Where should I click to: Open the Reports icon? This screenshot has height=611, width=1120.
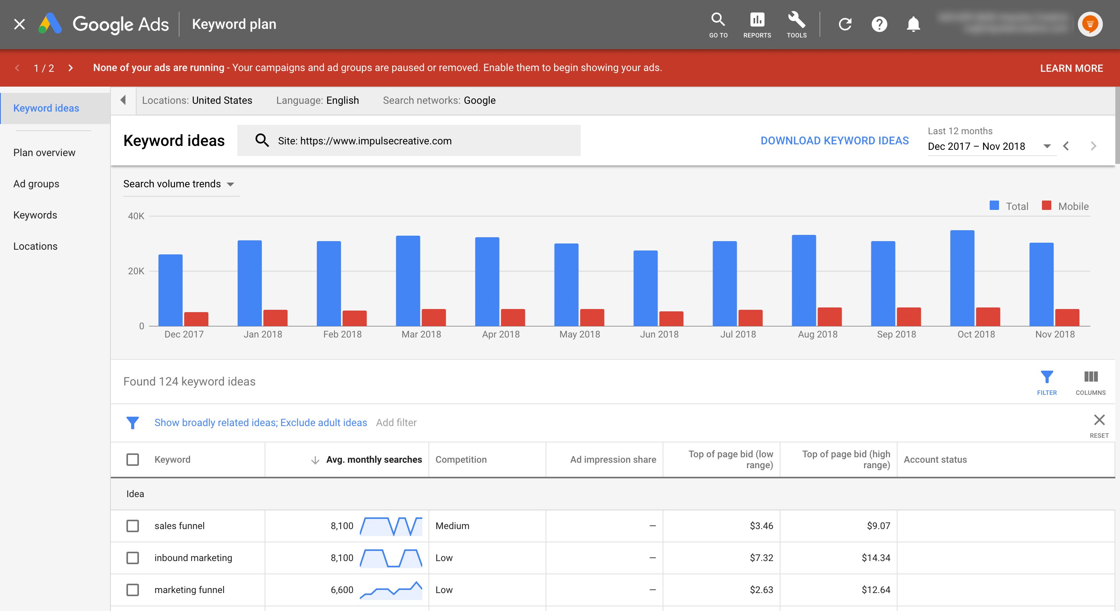[x=757, y=25]
